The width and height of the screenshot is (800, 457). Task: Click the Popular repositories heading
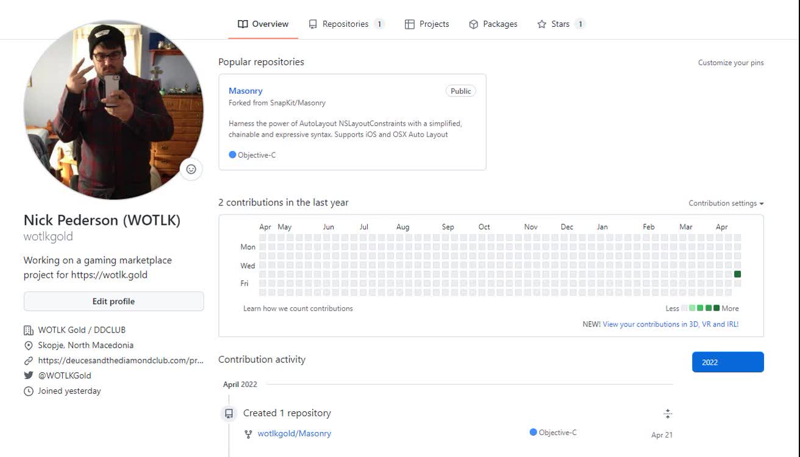(x=261, y=62)
